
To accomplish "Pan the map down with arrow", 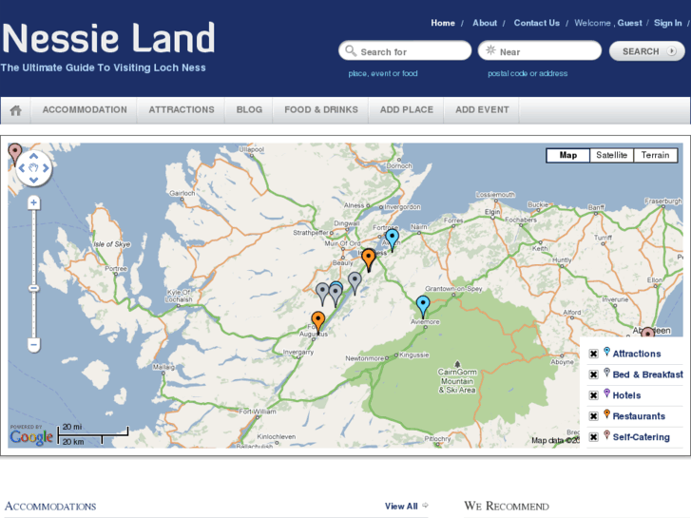I will click(x=33, y=180).
